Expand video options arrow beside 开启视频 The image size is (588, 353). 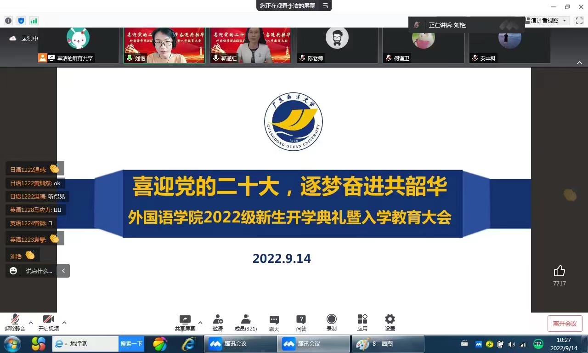pyautogui.click(x=64, y=323)
